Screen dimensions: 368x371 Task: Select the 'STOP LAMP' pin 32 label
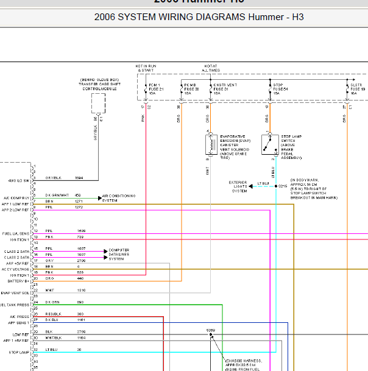pos(19,353)
